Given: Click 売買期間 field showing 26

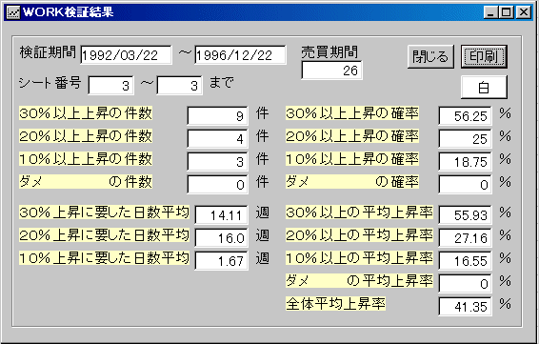Looking at the screenshot, I should (x=331, y=71).
